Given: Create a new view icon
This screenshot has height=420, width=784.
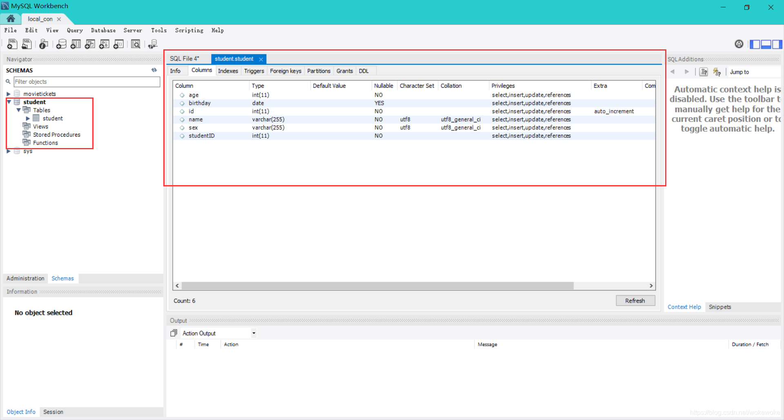Looking at the screenshot, I should click(x=90, y=44).
